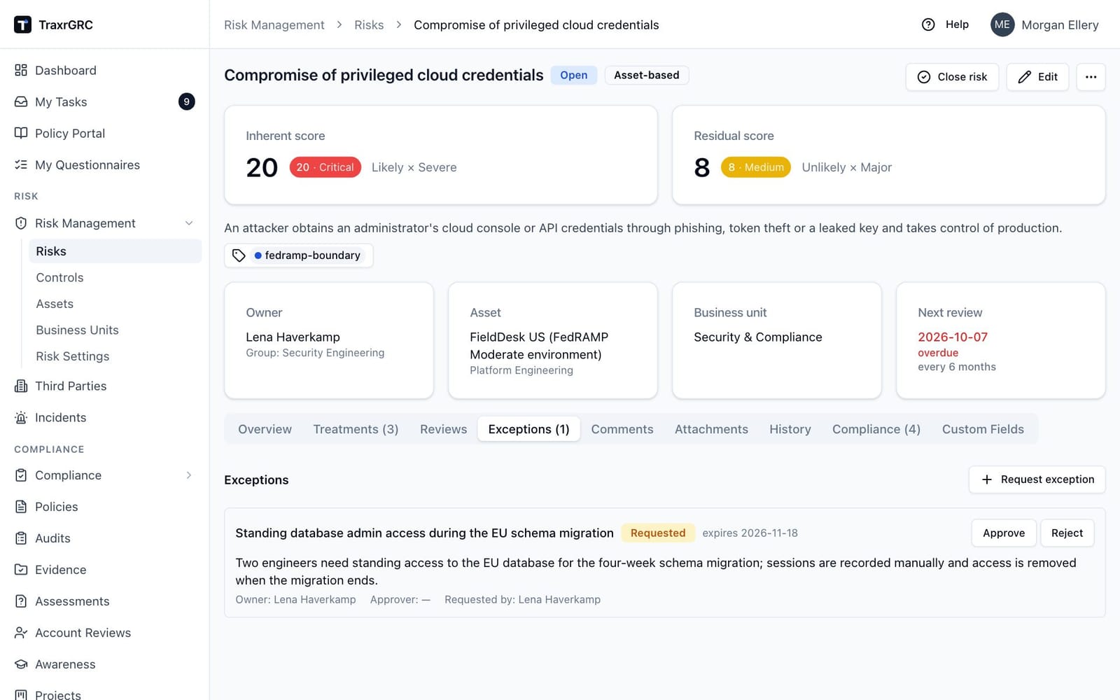Approve the database admin exception
The image size is (1120, 700).
[1004, 533]
